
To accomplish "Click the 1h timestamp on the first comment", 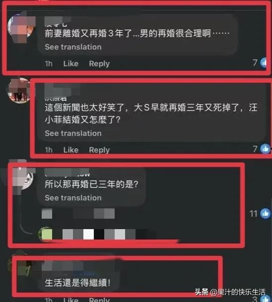I will tap(49, 63).
